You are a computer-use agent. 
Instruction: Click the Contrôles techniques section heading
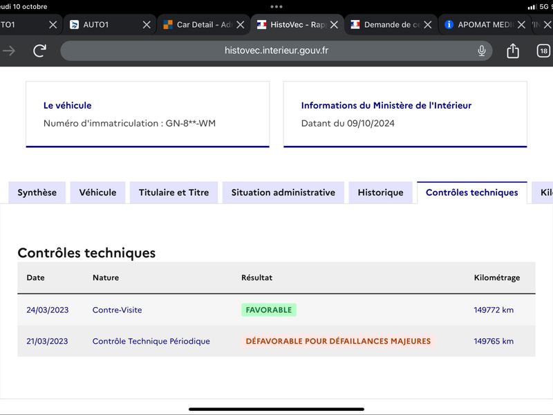pos(86,252)
